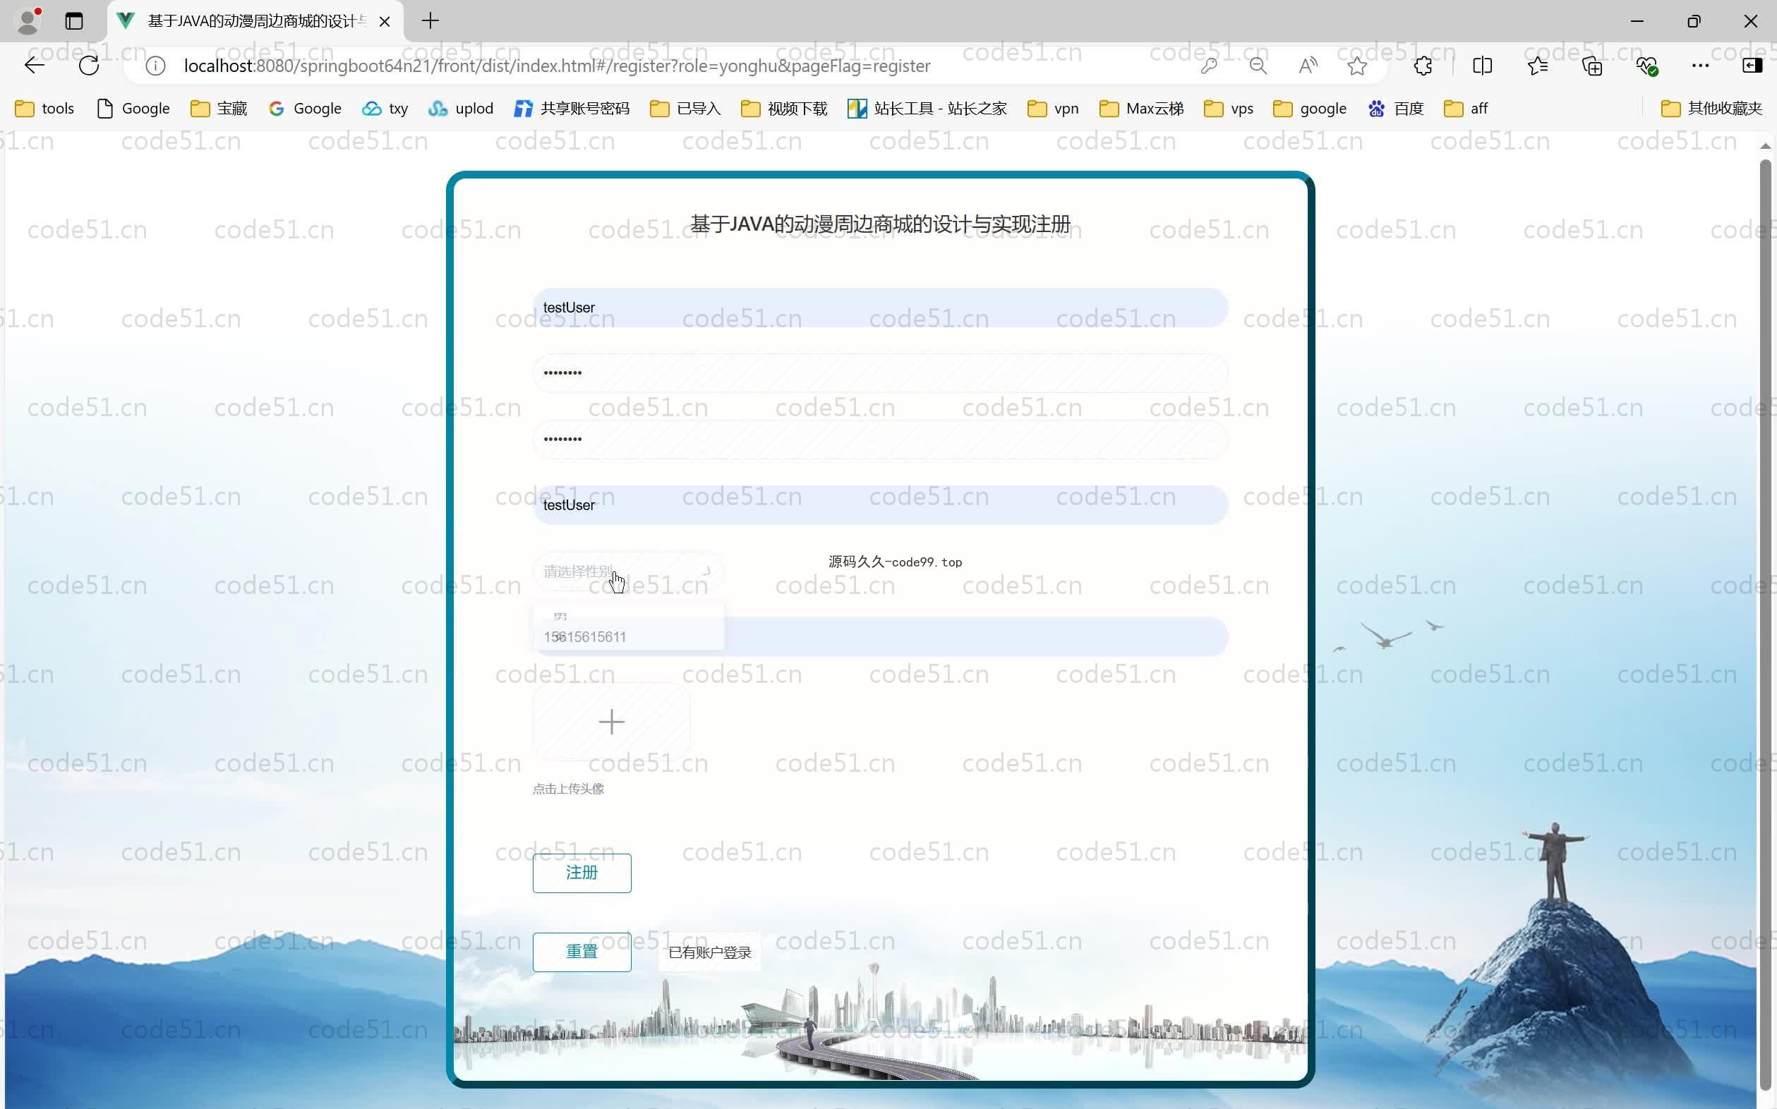This screenshot has height=1109, width=1777.
Task: Click the page vertical scrollbar
Action: [x=1765, y=624]
